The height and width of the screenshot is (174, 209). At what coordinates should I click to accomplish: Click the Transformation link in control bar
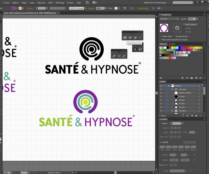[143, 8]
